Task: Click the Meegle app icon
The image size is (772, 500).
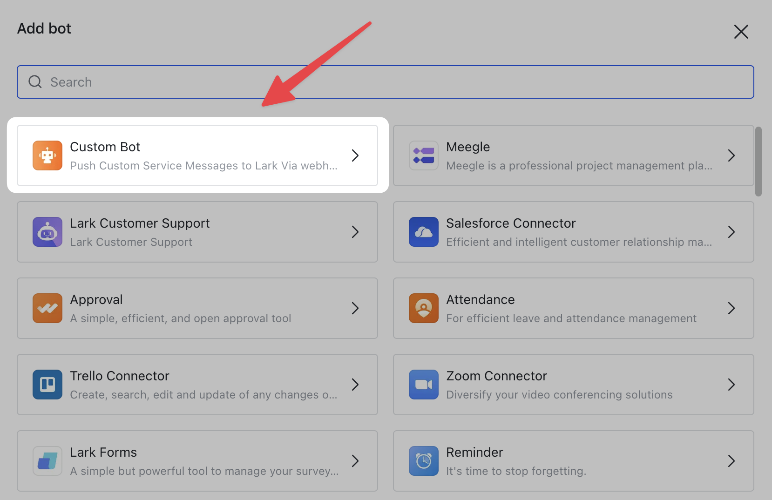Action: tap(424, 155)
